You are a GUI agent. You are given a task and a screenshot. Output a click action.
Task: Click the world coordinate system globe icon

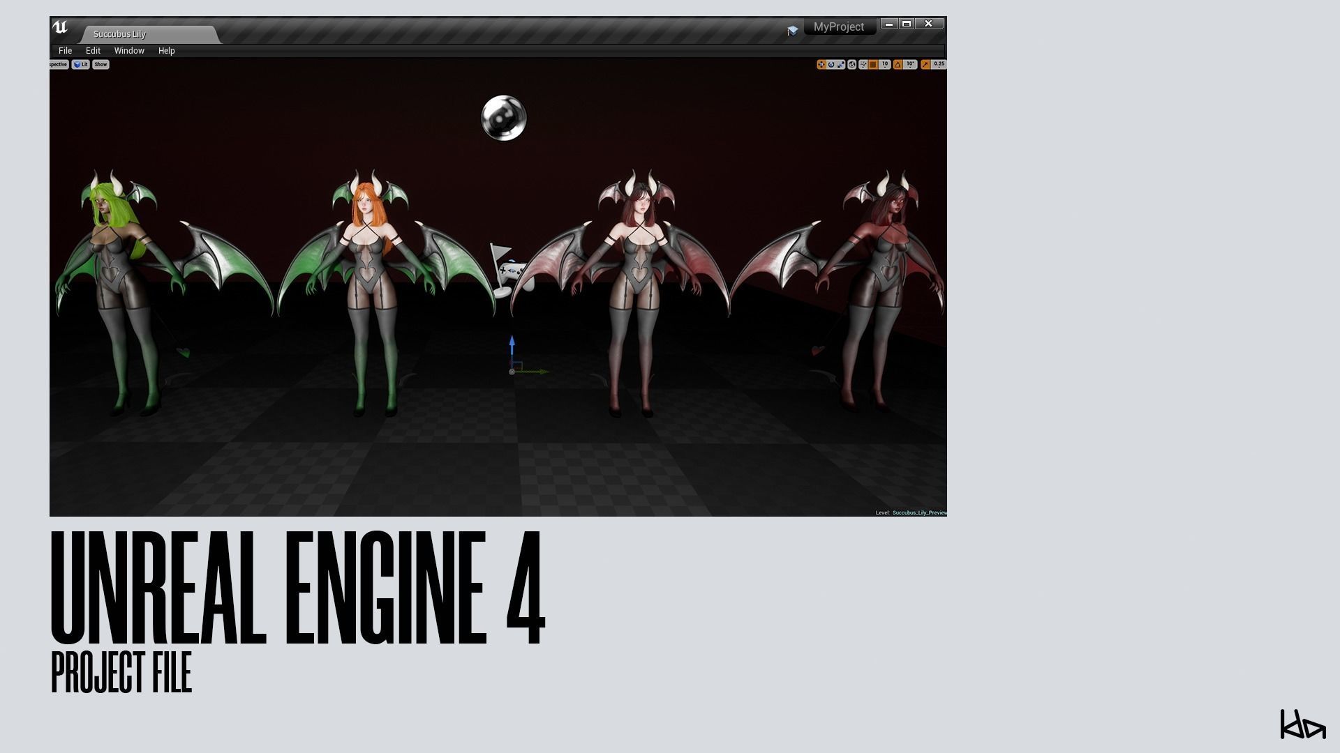click(x=852, y=64)
